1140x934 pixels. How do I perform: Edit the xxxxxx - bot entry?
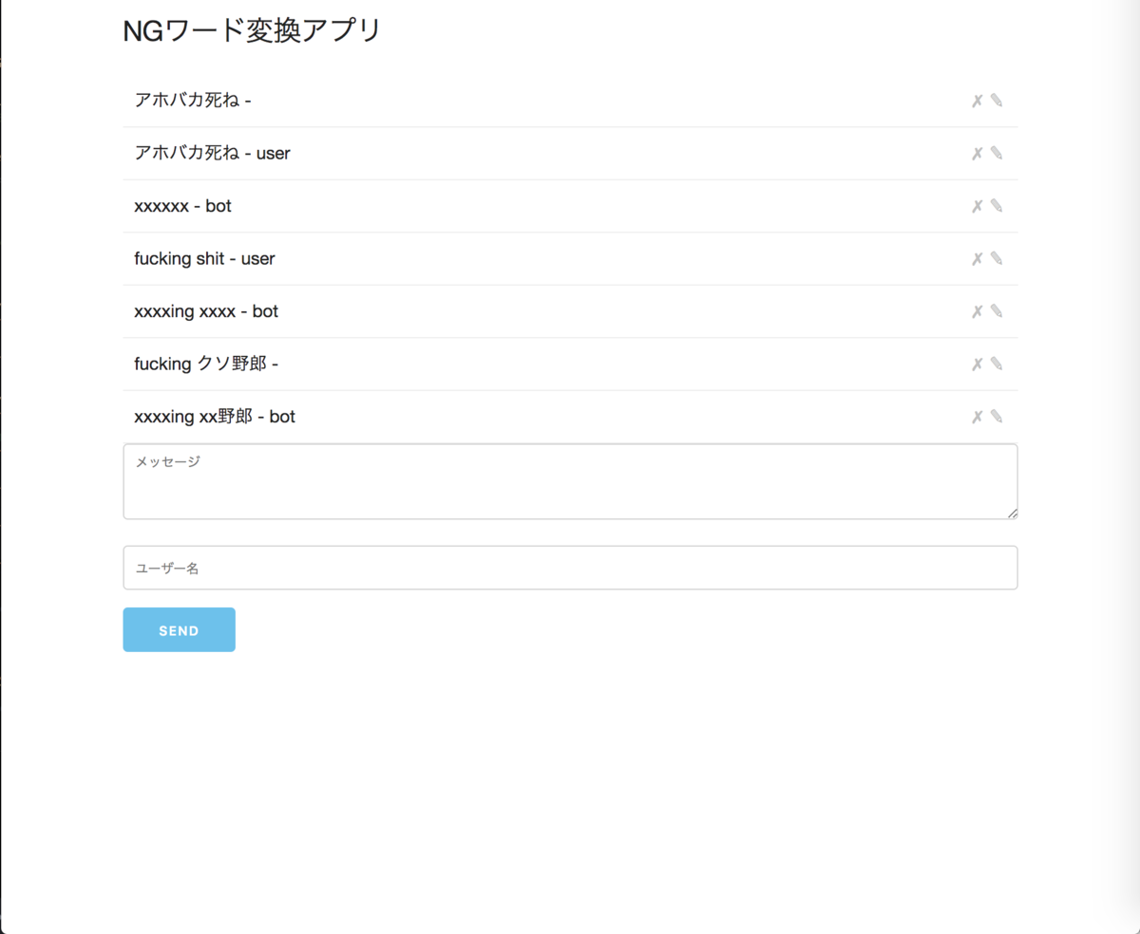click(996, 205)
